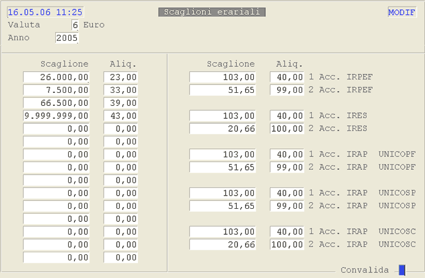The image size is (425, 278).
Task: Select the Scaglione field with 9.999.999,00
Action: pos(56,116)
